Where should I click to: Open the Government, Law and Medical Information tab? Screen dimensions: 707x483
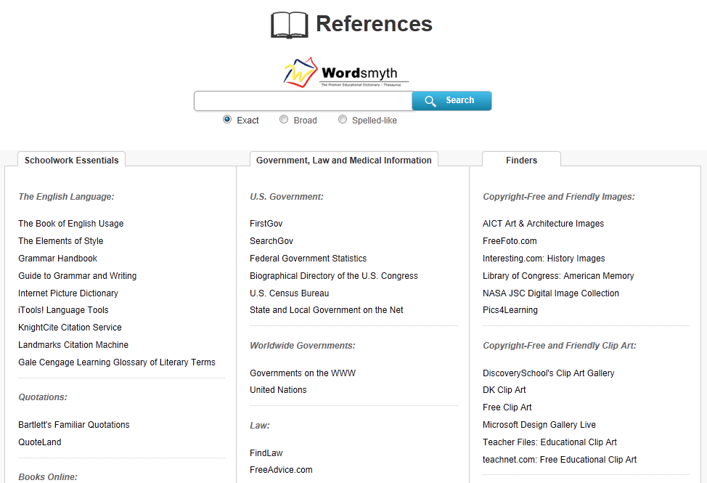click(x=344, y=160)
